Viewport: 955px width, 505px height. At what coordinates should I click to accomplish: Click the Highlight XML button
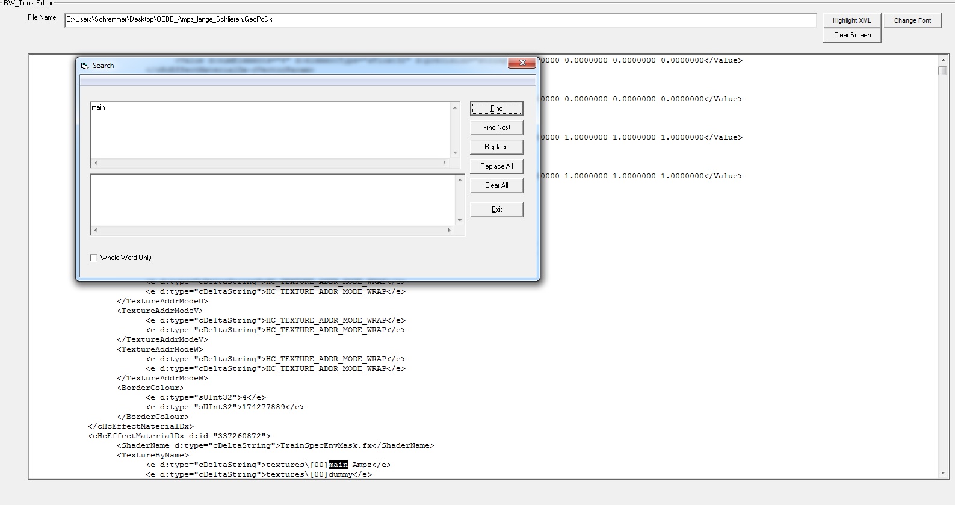[x=851, y=20]
